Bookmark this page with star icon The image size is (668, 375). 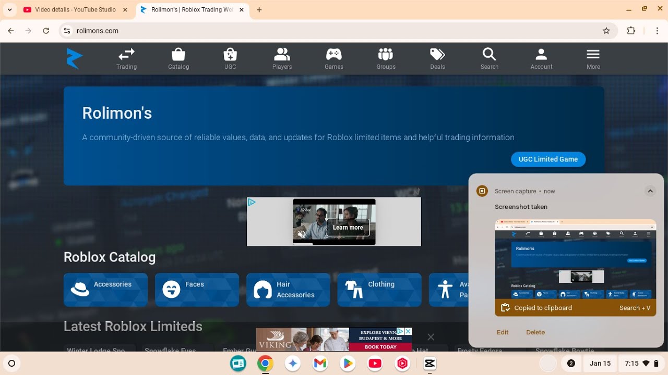[x=606, y=31]
